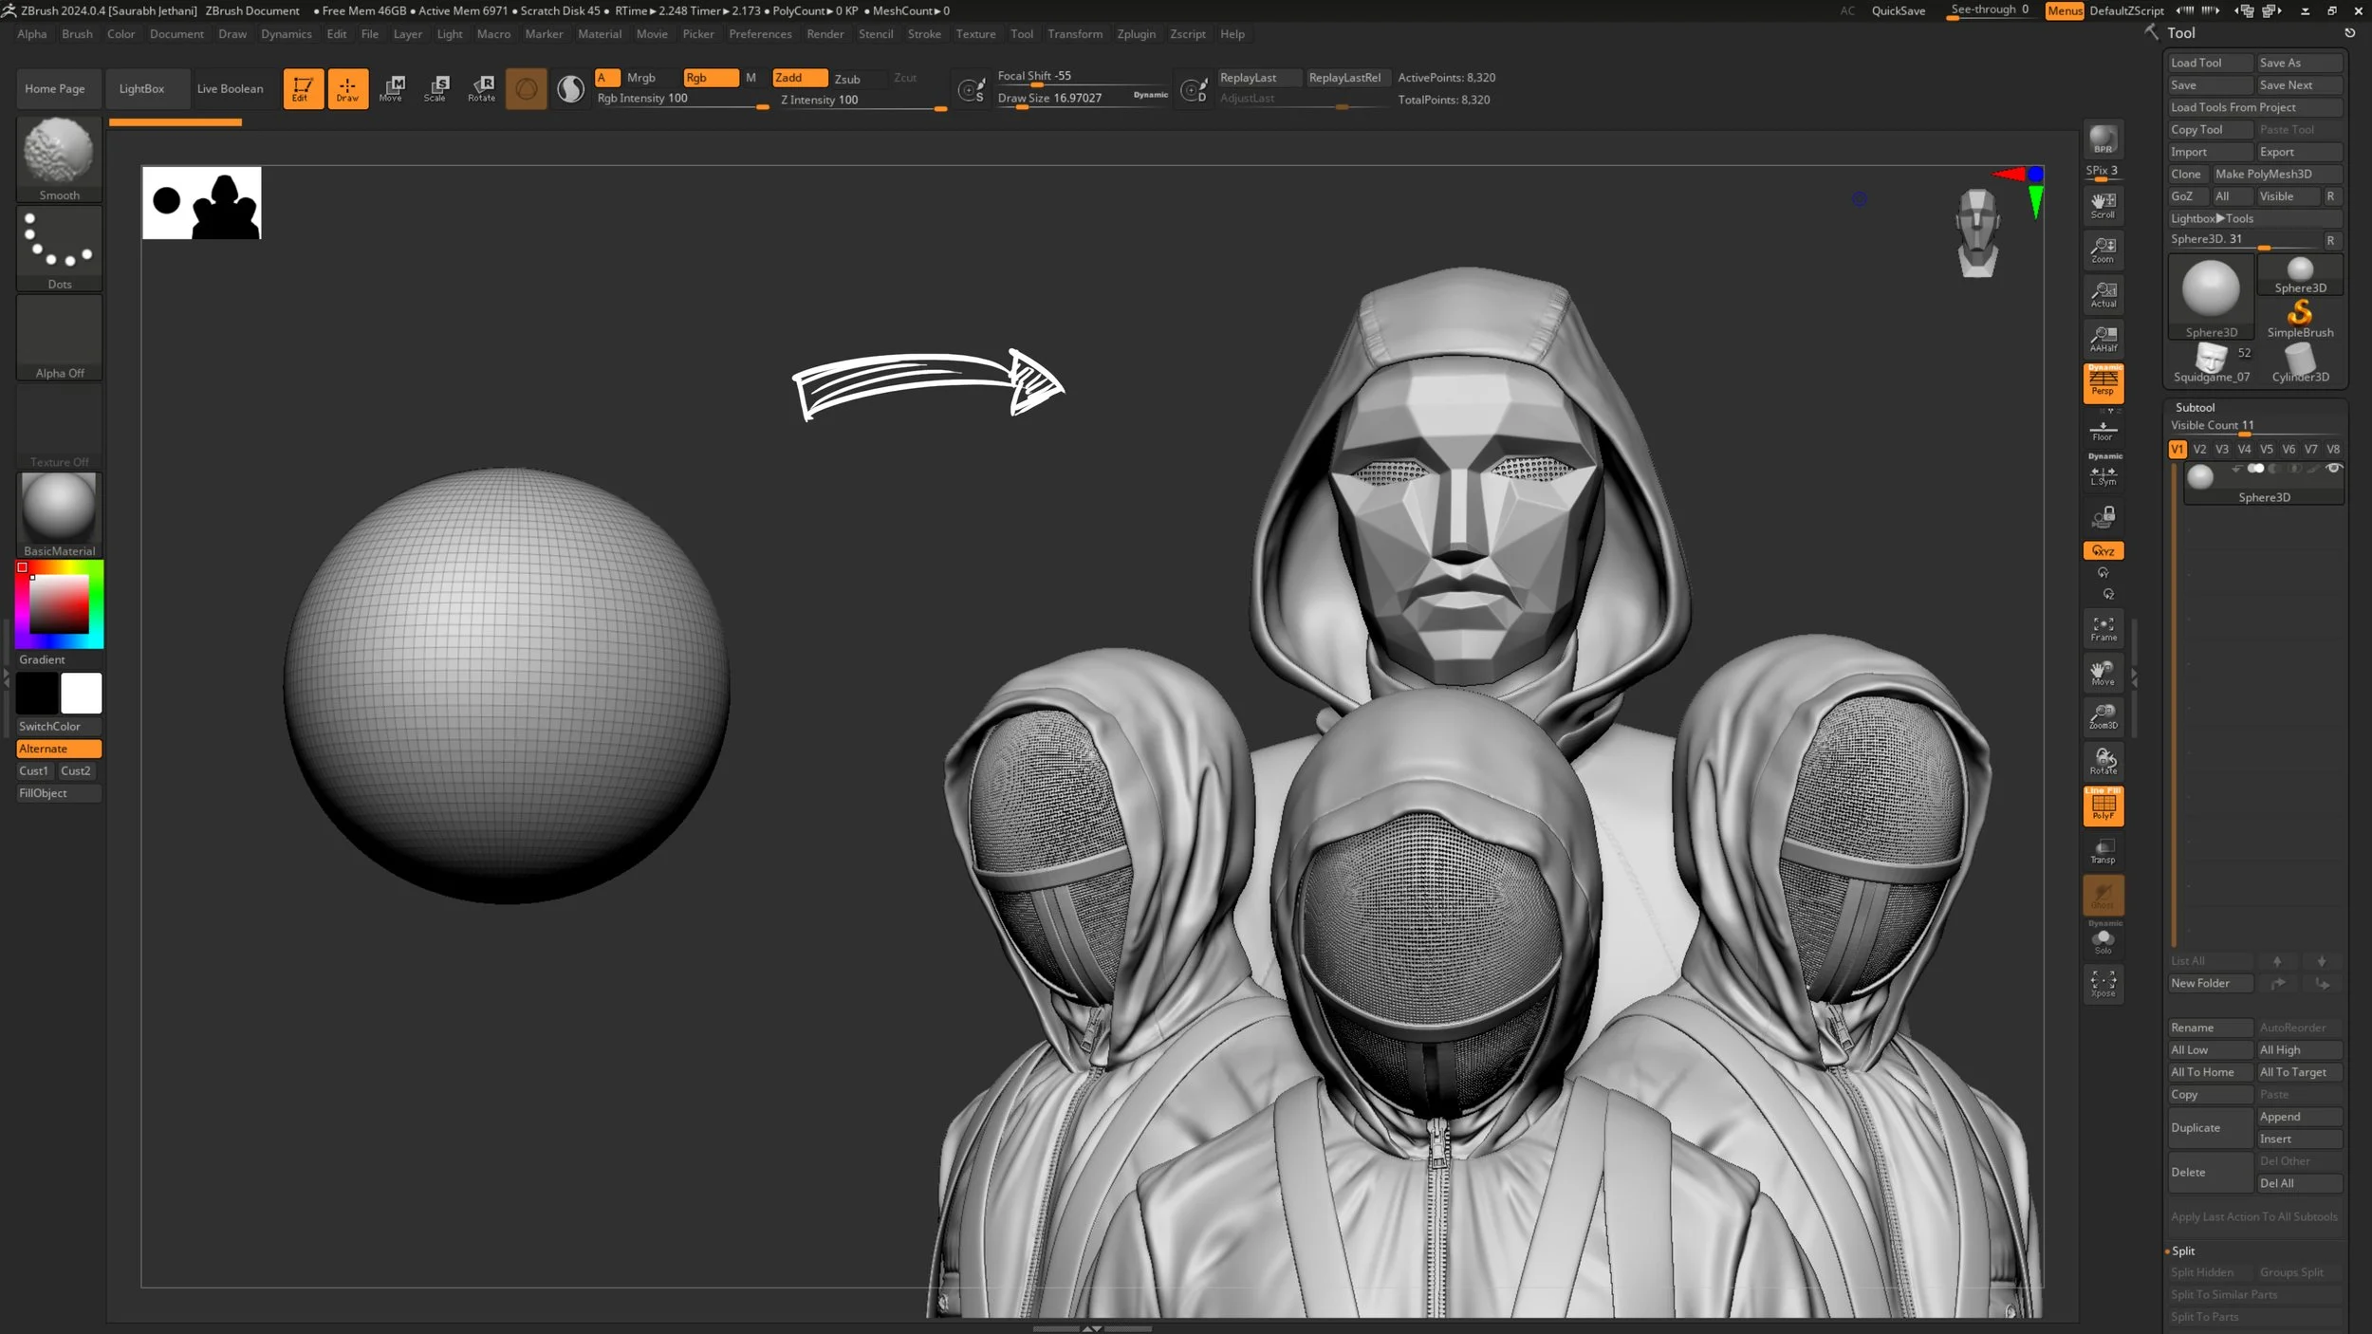
Task: Open the Dots stroke selector
Action: (x=59, y=242)
